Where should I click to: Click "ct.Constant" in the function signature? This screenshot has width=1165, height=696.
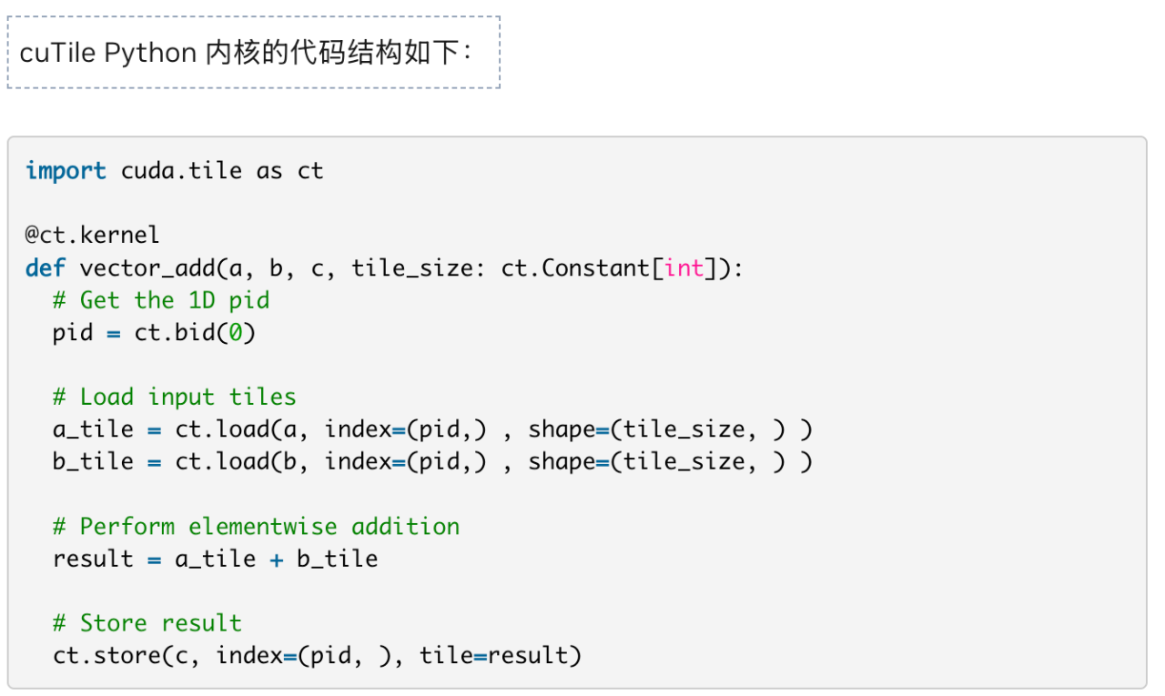[x=575, y=267]
